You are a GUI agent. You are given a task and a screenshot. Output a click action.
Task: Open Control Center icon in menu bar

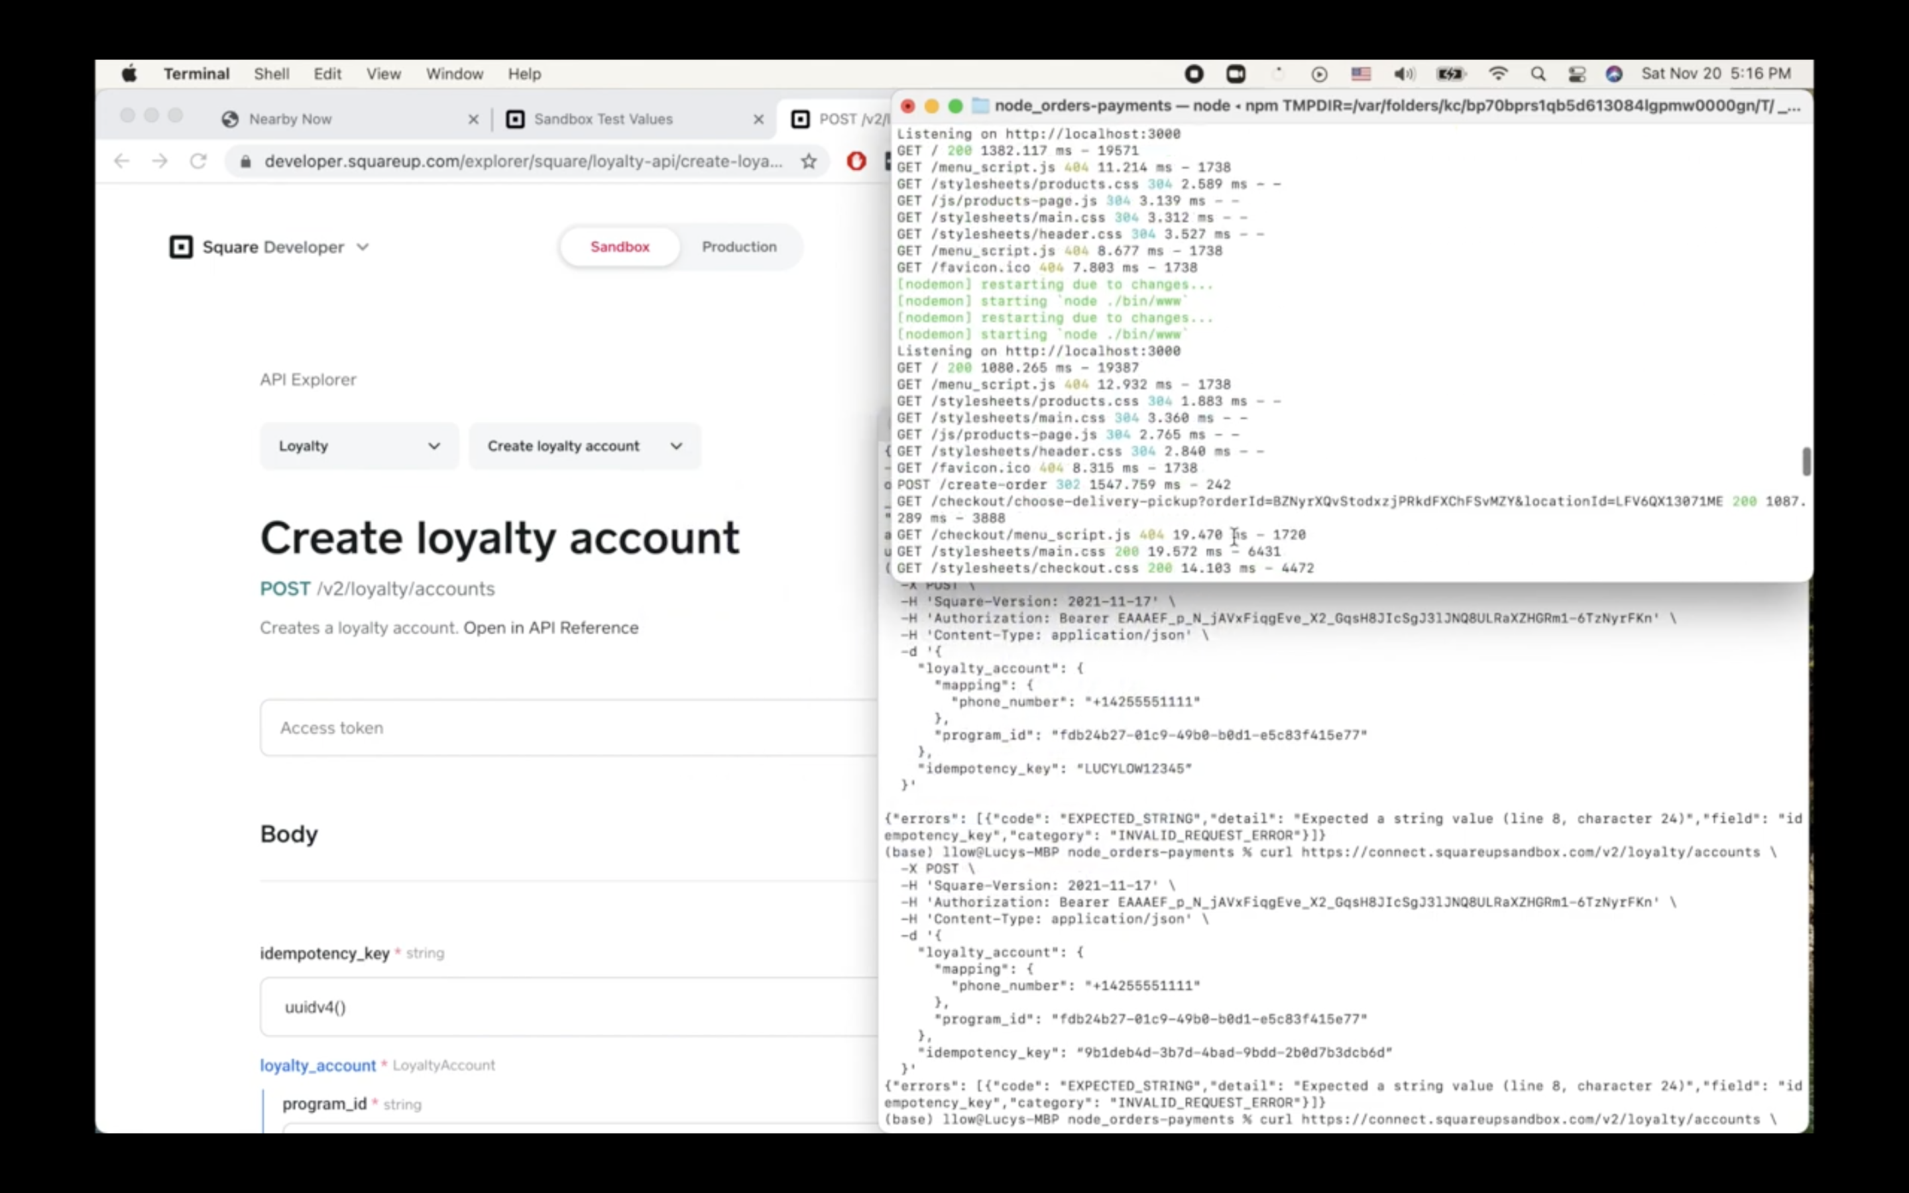tap(1576, 74)
